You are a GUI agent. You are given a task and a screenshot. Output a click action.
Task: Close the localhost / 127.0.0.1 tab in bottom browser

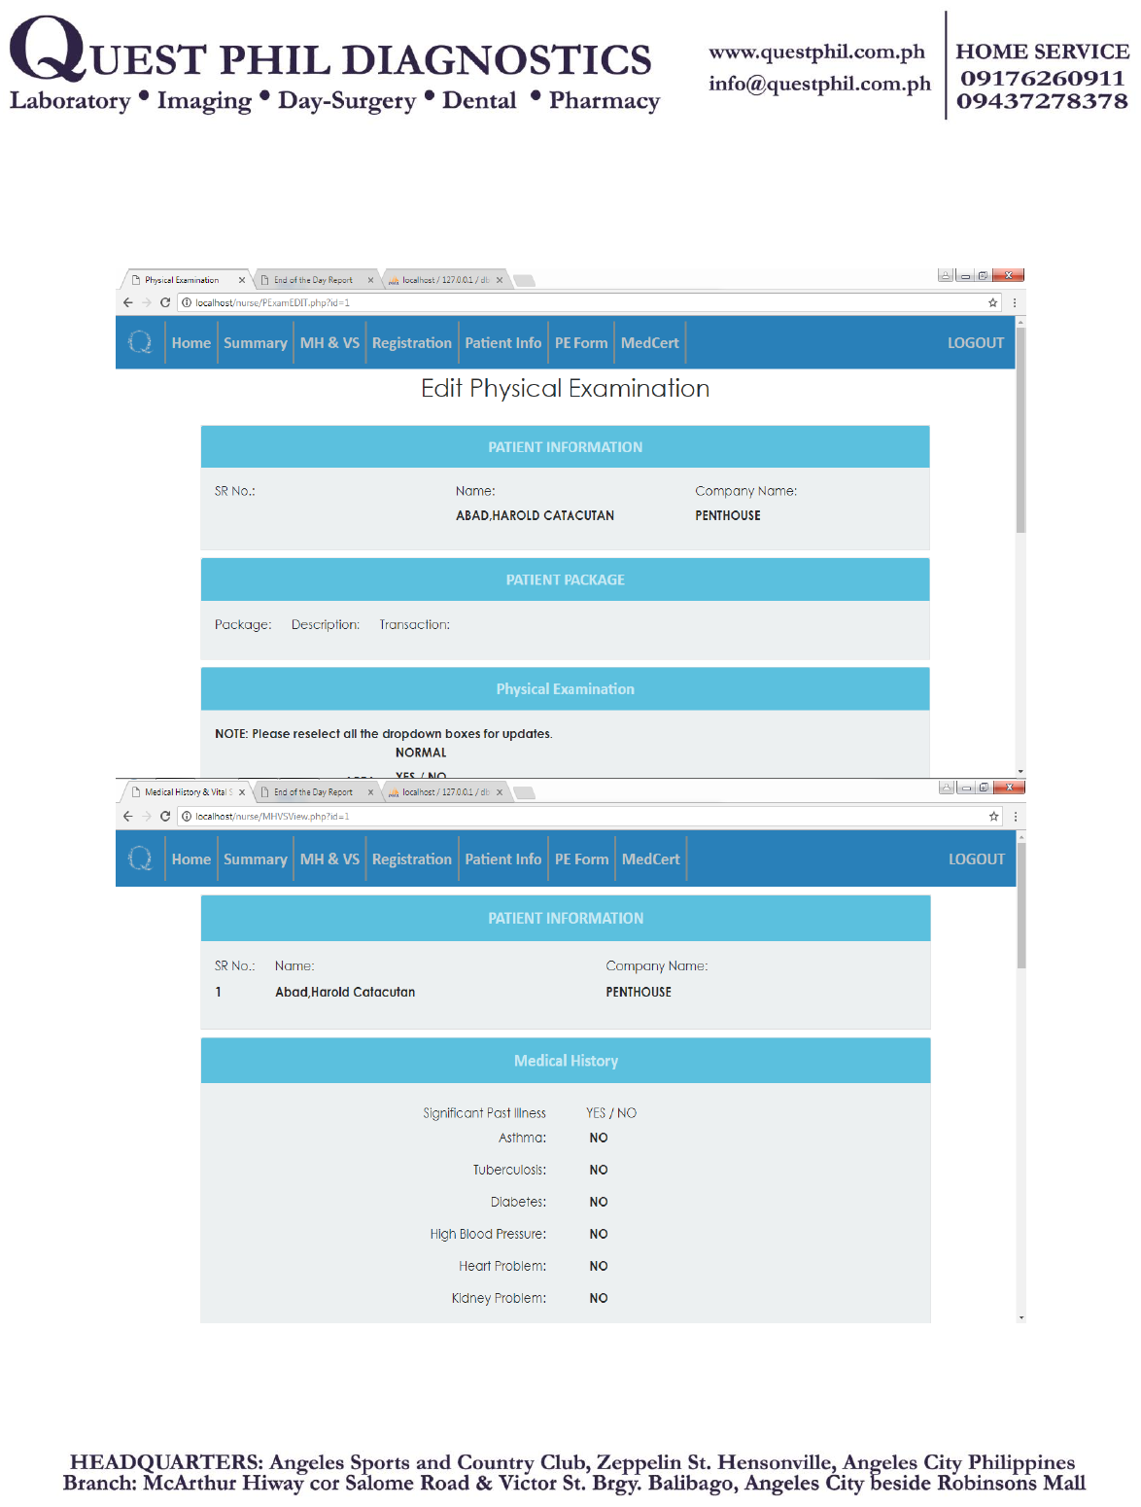500,792
